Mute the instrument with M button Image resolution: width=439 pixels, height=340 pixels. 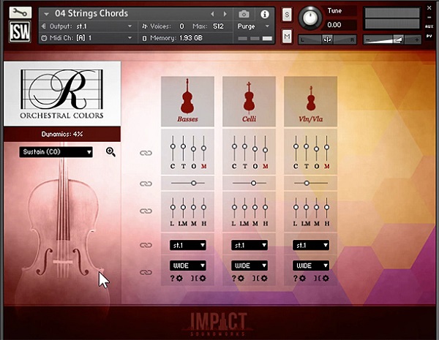tap(287, 37)
